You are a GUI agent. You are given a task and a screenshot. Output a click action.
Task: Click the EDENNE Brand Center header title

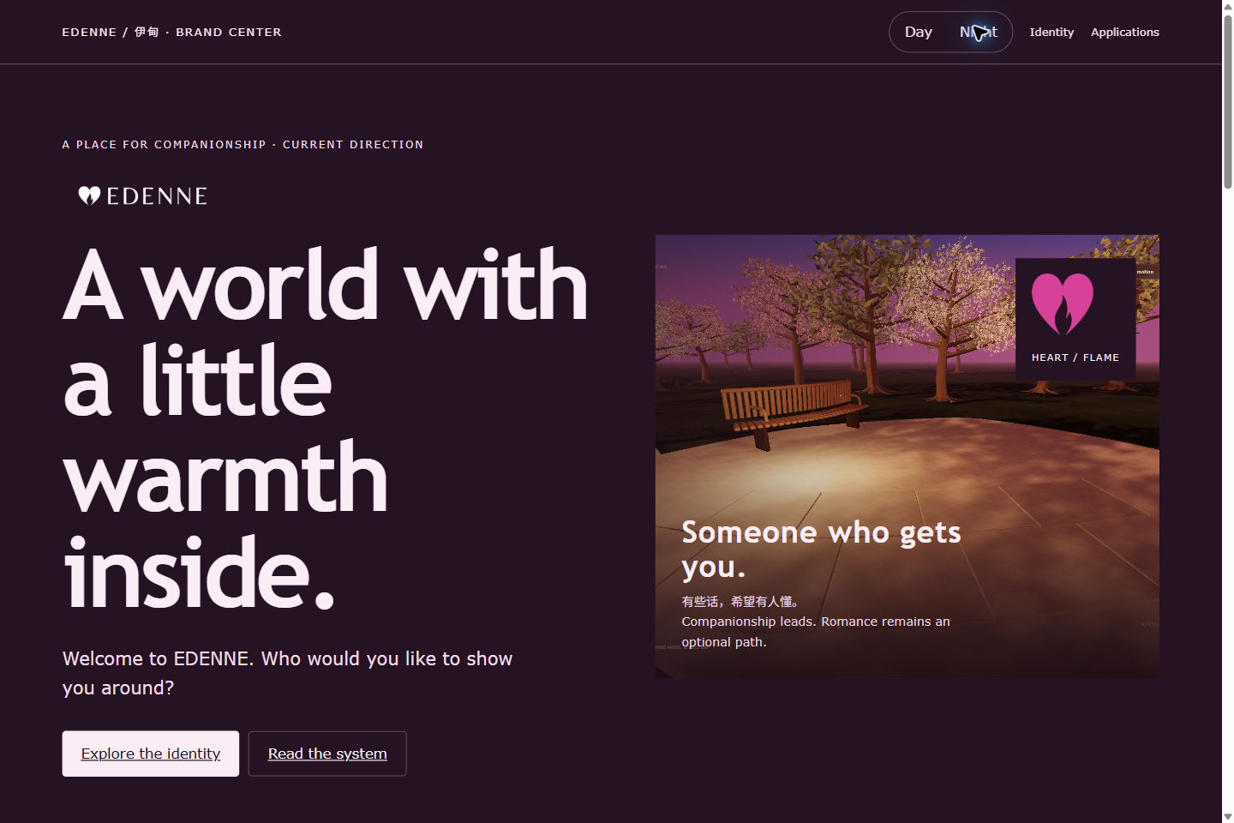click(x=171, y=32)
